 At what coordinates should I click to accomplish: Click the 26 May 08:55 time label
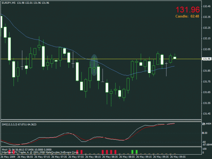tap(127, 157)
